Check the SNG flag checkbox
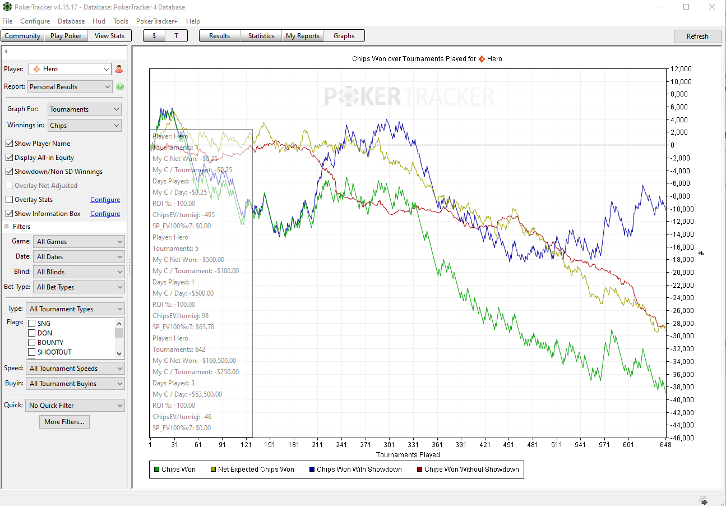 [32, 324]
